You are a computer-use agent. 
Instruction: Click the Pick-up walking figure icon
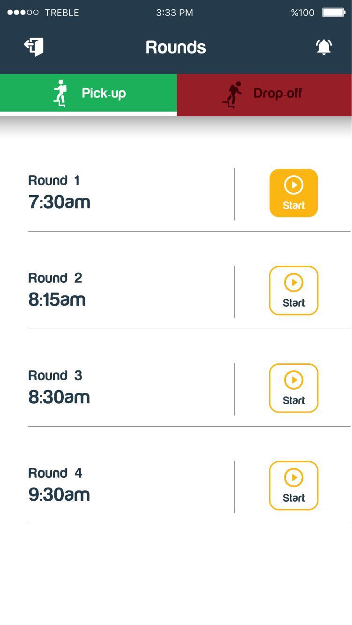coord(60,93)
